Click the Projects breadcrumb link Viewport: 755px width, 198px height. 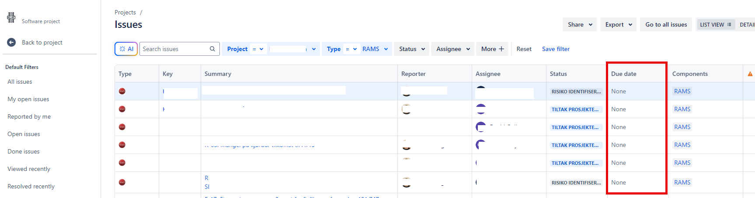[x=125, y=12]
